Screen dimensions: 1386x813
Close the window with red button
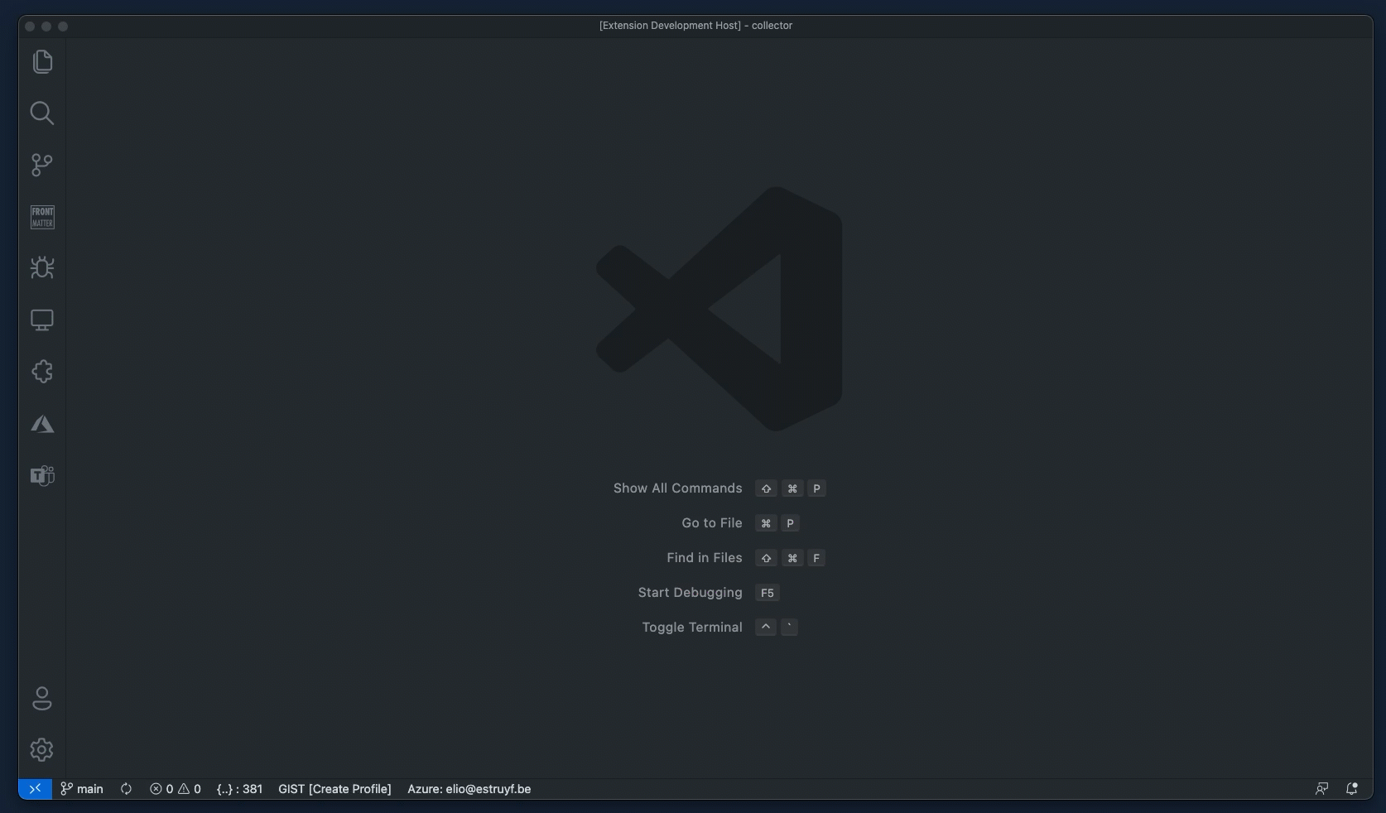coord(30,26)
